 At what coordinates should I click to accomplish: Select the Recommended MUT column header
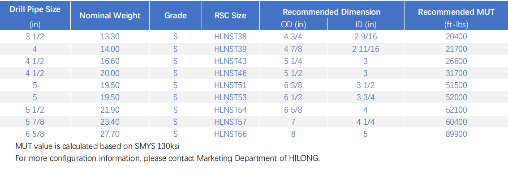[x=456, y=12]
